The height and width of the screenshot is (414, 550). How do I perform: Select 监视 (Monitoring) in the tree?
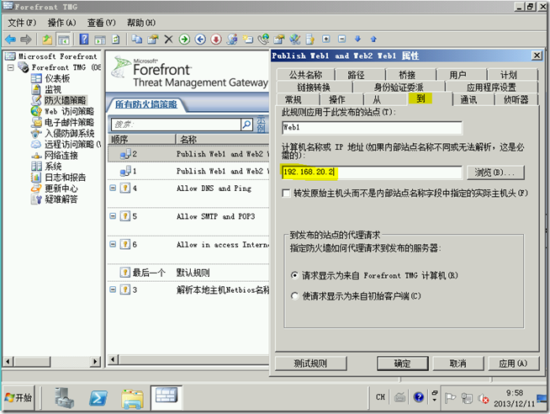pos(53,89)
